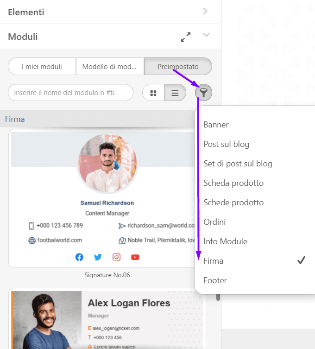Click the Manager title under Alex Logan Flores
315x349 pixels.
[x=99, y=316]
